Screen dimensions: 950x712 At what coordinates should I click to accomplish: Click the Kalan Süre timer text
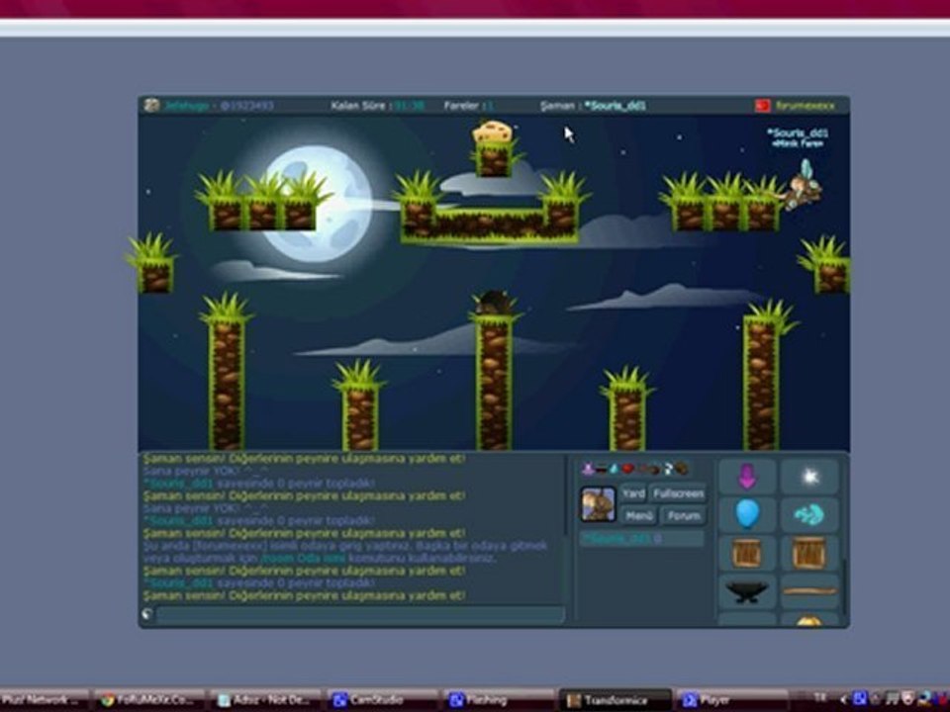click(x=377, y=106)
